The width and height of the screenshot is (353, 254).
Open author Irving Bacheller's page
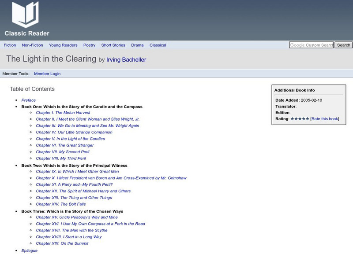coord(126,60)
